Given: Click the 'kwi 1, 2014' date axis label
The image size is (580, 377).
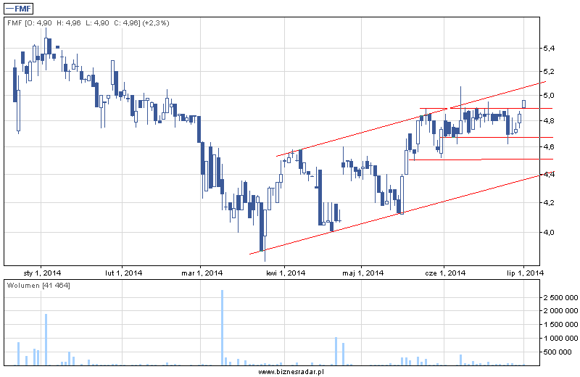Looking at the screenshot, I should pyautogui.click(x=286, y=273).
